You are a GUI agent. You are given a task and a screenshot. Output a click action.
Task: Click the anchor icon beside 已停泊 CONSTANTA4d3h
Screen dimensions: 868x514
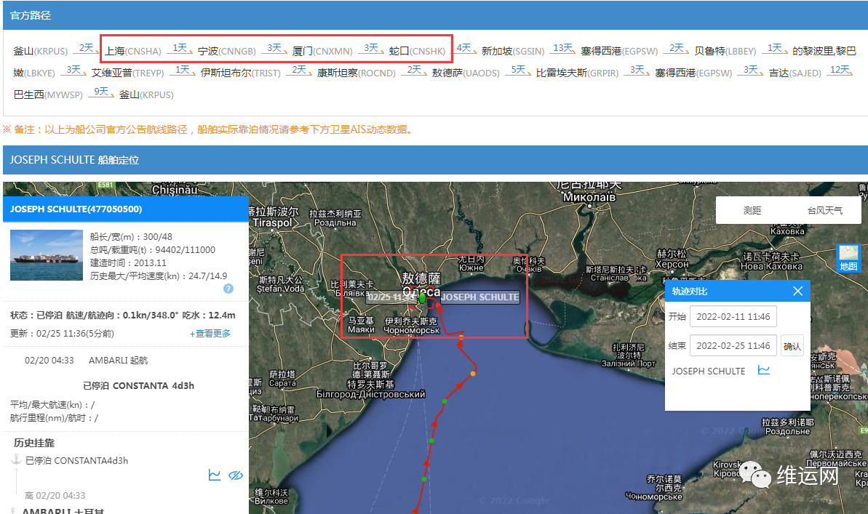(x=16, y=459)
